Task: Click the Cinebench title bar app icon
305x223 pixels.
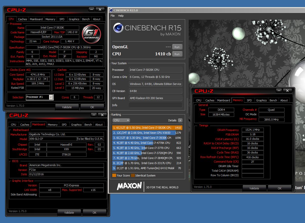Action: pyautogui.click(x=111, y=10)
